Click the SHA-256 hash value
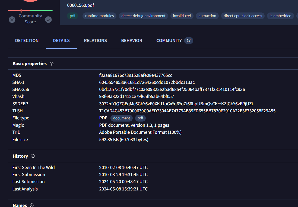The height and width of the screenshot is (207, 298). 172,89
